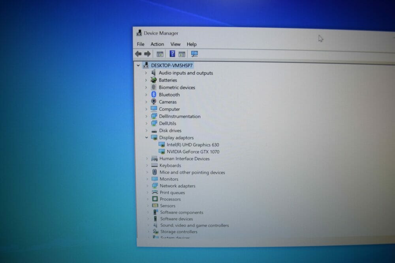Click the Display adaptors category icon
The width and height of the screenshot is (395, 263).
pyautogui.click(x=154, y=138)
